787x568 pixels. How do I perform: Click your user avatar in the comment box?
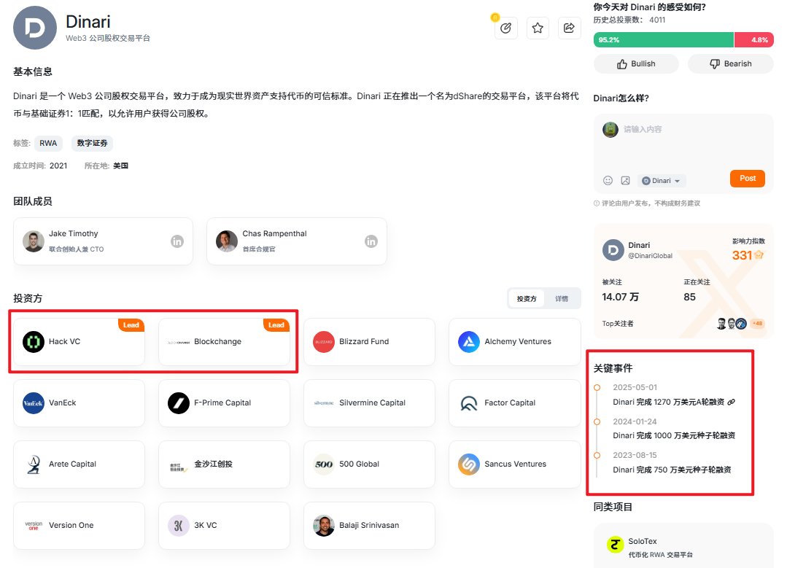[610, 130]
